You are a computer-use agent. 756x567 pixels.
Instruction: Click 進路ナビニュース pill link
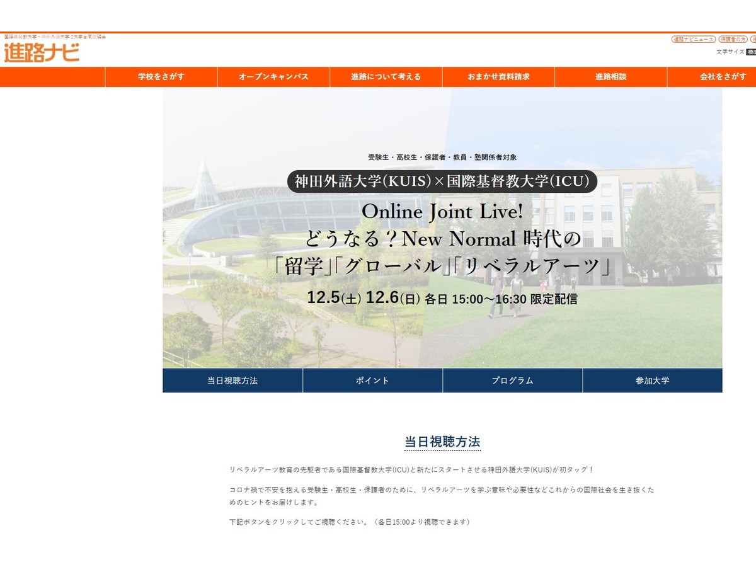[694, 39]
